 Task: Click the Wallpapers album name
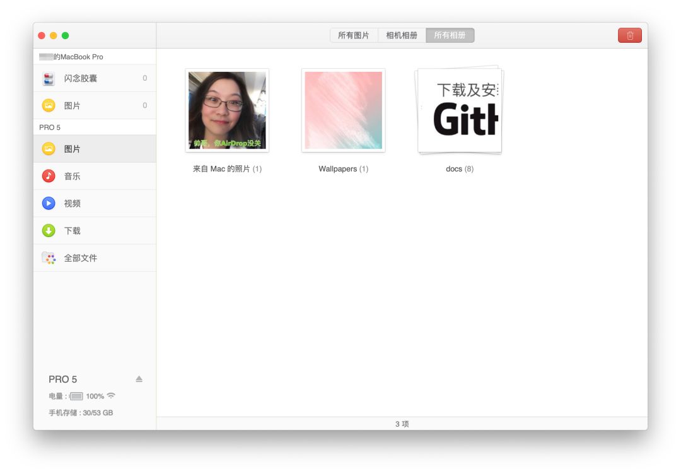(343, 168)
